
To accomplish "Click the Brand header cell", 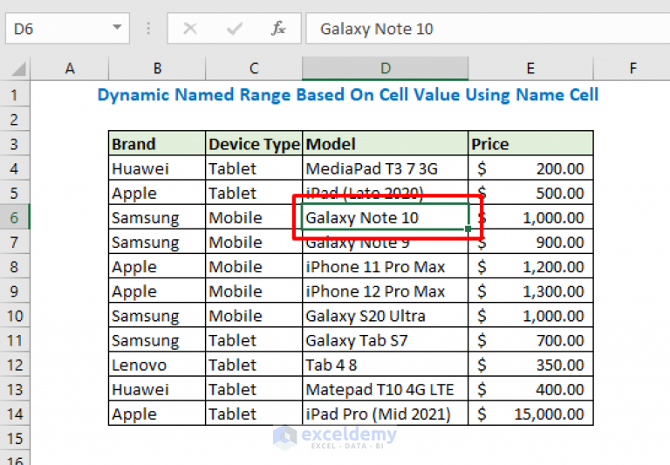I will (x=157, y=144).
